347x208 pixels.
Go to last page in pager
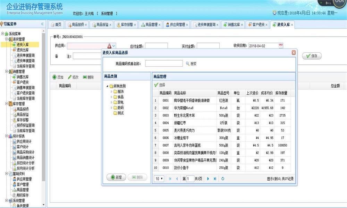coord(215,179)
